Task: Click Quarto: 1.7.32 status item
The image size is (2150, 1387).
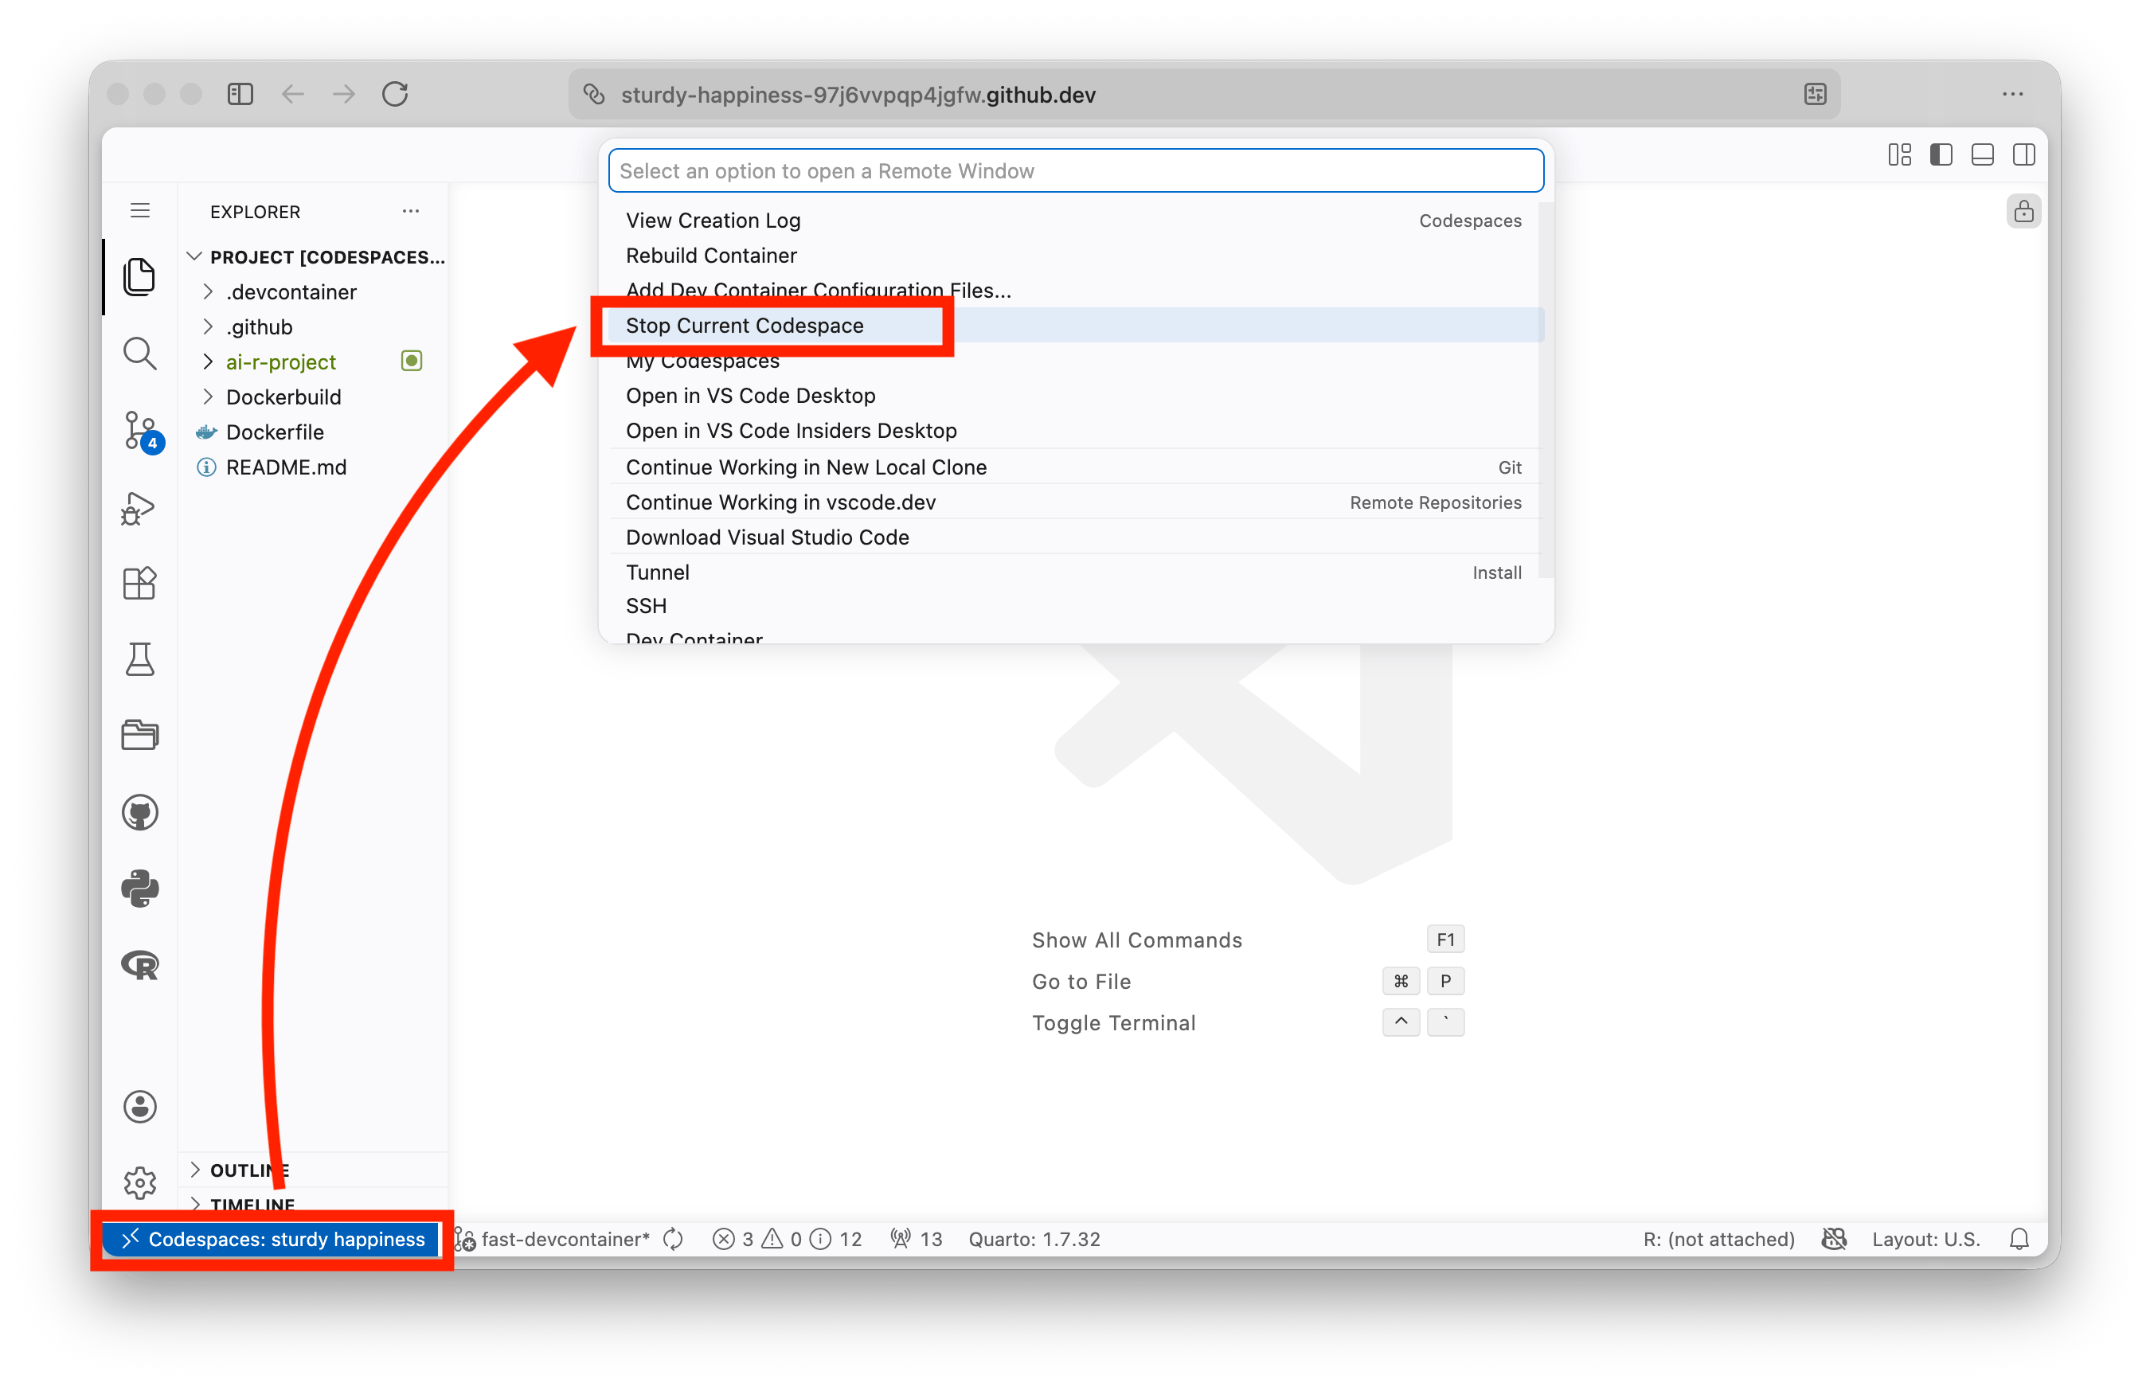Action: pos(1034,1239)
